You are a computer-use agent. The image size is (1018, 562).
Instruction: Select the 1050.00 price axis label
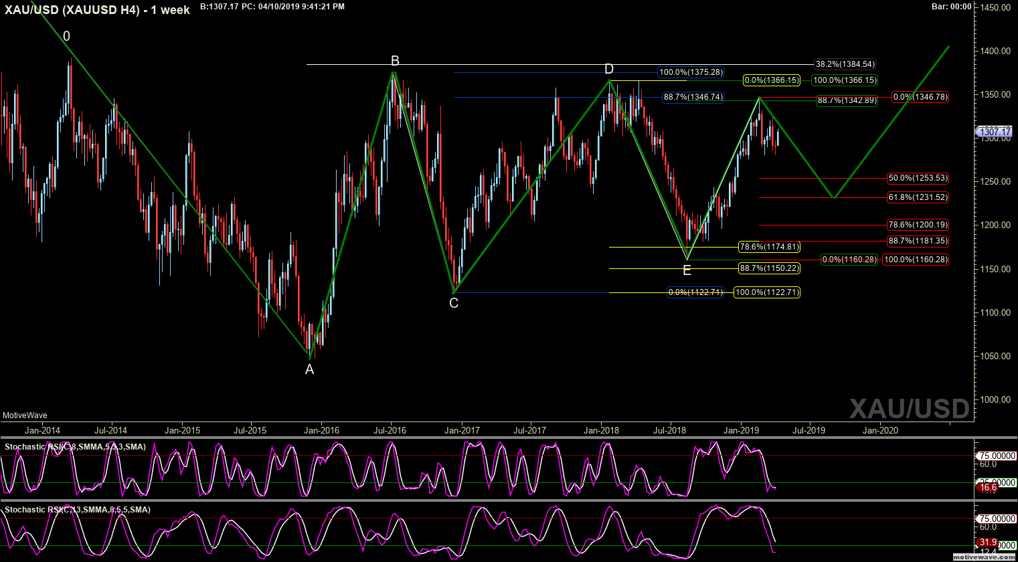(x=996, y=356)
